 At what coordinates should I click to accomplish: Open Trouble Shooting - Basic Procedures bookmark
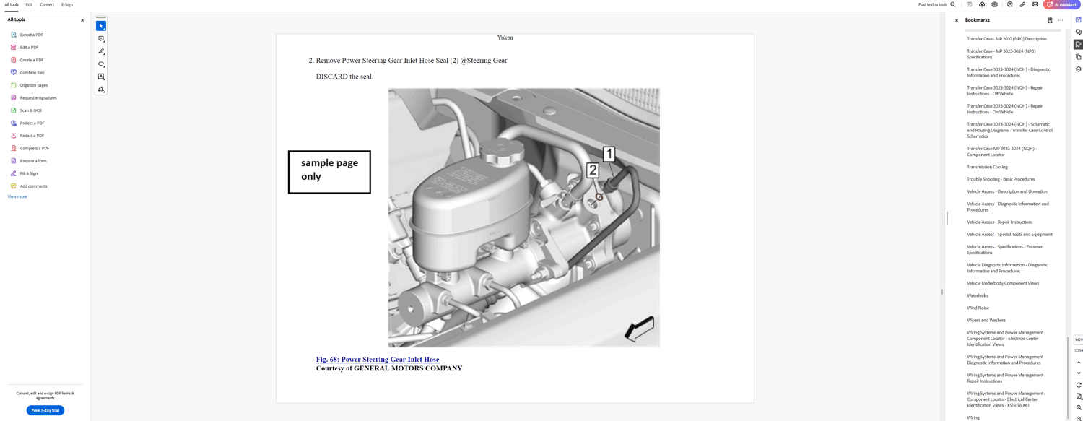[1001, 179]
